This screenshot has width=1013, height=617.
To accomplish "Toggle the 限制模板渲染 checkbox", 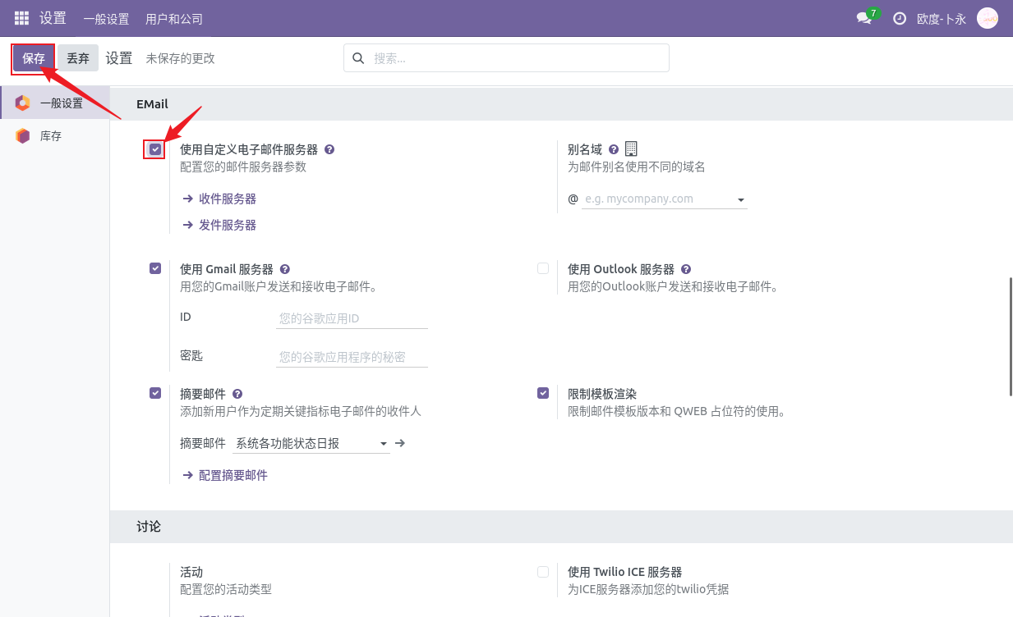I will point(543,393).
